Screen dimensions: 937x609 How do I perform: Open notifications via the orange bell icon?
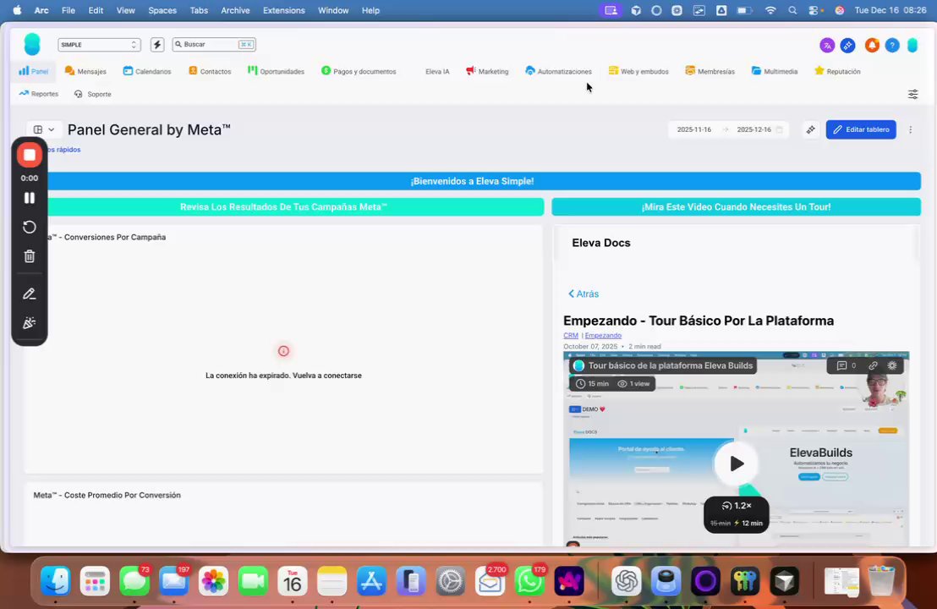coord(872,45)
